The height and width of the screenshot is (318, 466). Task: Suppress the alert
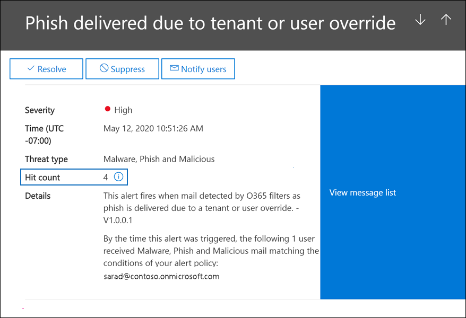pyautogui.click(x=123, y=69)
